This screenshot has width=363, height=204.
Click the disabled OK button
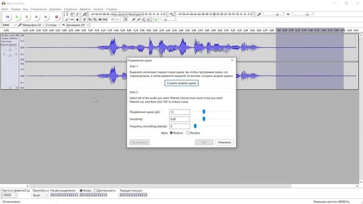[204, 142]
